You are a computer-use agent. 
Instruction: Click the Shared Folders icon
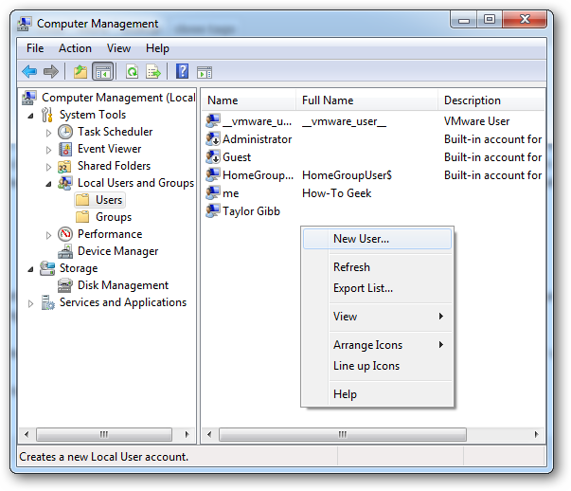click(x=64, y=167)
